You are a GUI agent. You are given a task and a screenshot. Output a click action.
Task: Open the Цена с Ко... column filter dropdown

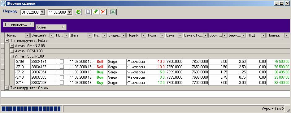tap(205, 35)
